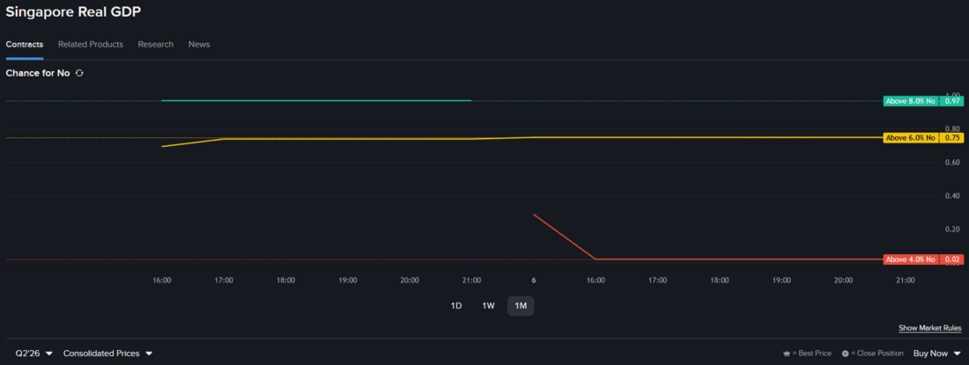Image resolution: width=969 pixels, height=365 pixels.
Task: Go to the News tab
Action: [x=199, y=44]
